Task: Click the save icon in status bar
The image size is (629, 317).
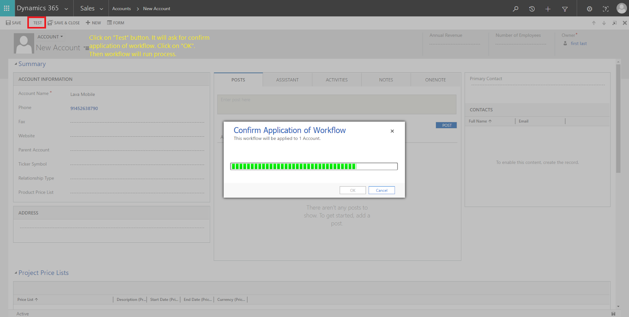Action: pyautogui.click(x=613, y=314)
